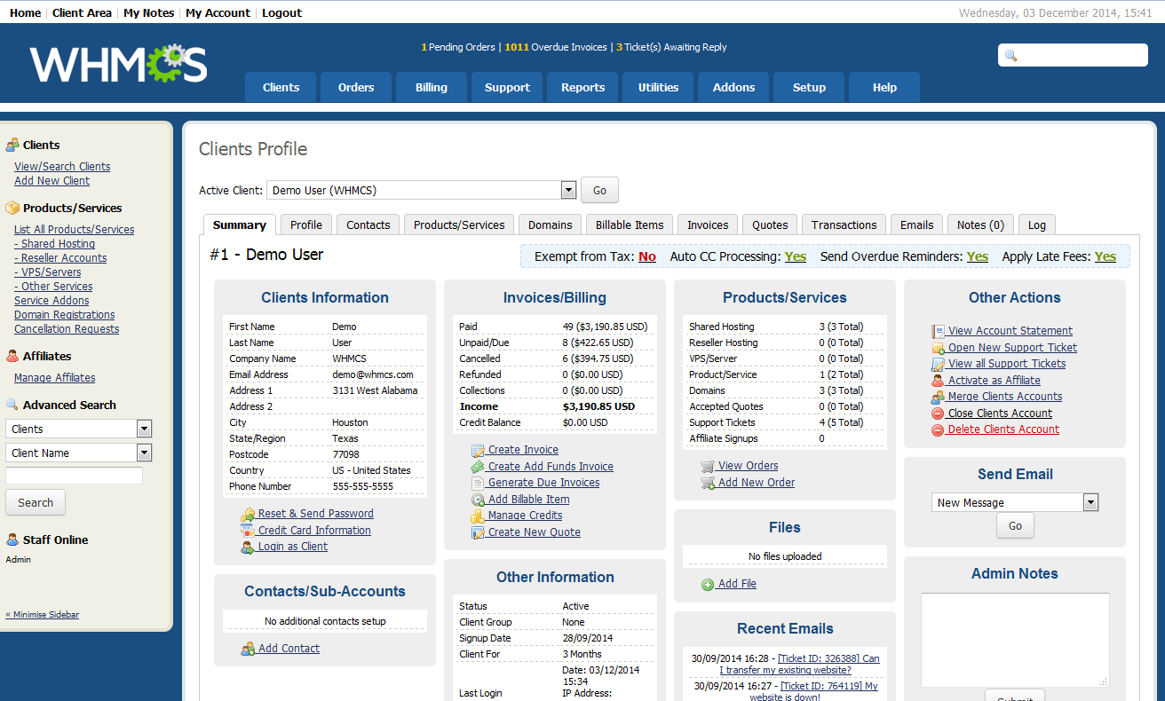Switch to the Invoices tab
Image resolution: width=1165 pixels, height=701 pixels.
708,224
